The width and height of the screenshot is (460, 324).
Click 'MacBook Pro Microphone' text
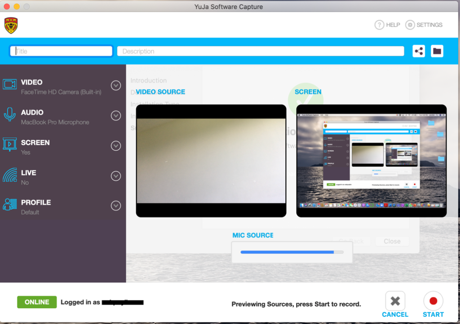click(55, 123)
